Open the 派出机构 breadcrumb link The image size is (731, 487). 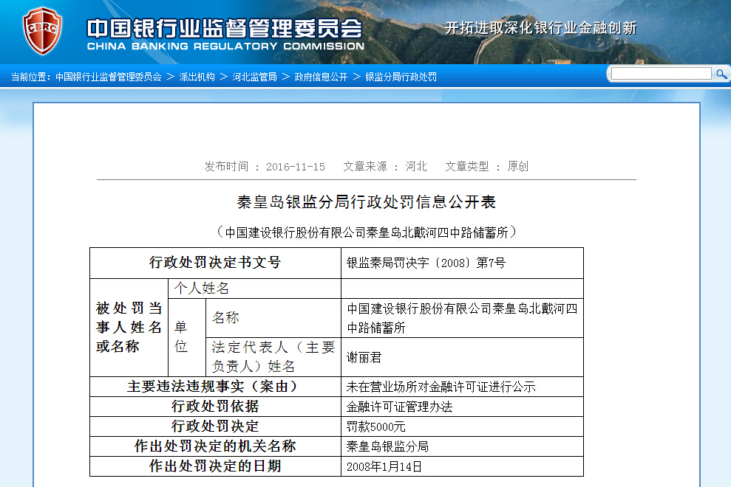197,77
